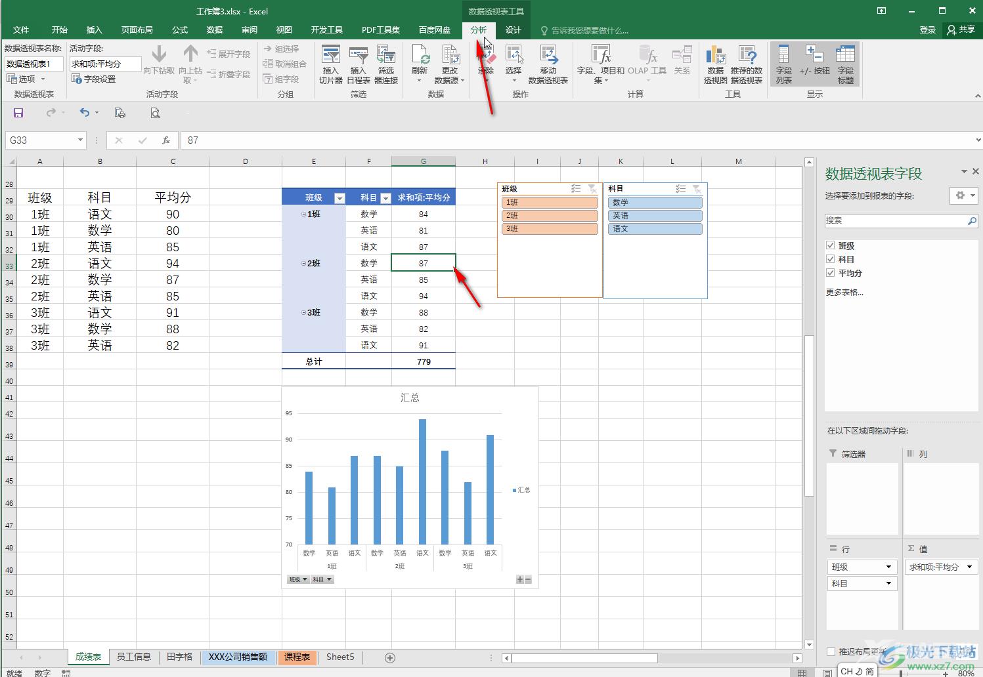Toggle the Field List button
This screenshot has height=677, width=983.
784,64
